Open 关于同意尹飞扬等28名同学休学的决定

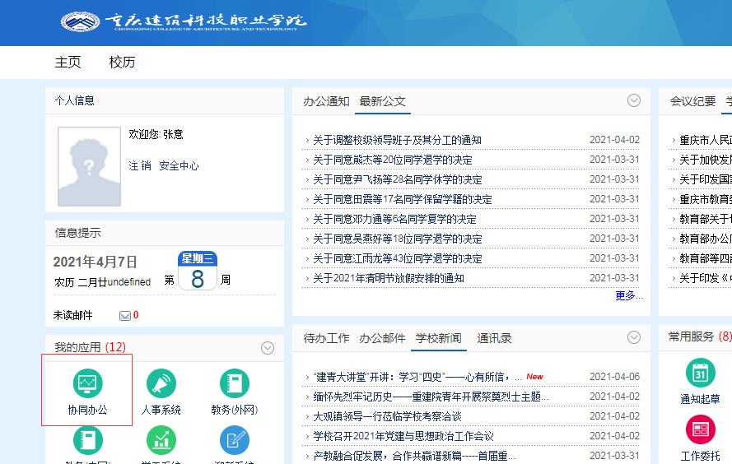click(x=397, y=179)
